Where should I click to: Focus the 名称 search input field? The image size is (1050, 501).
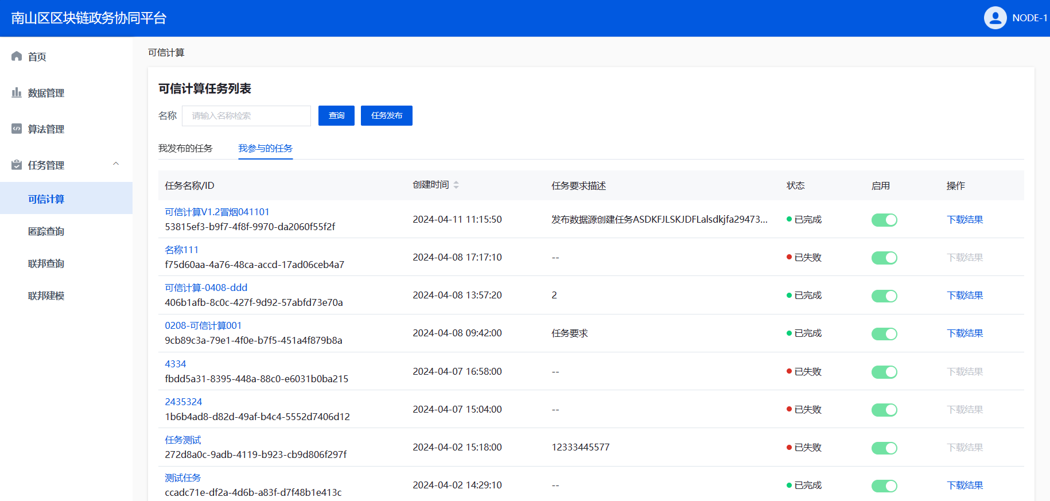coord(246,115)
